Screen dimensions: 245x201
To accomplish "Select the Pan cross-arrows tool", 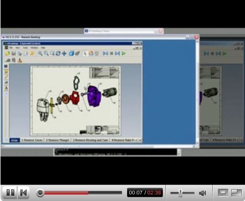I will (x=64, y=54).
